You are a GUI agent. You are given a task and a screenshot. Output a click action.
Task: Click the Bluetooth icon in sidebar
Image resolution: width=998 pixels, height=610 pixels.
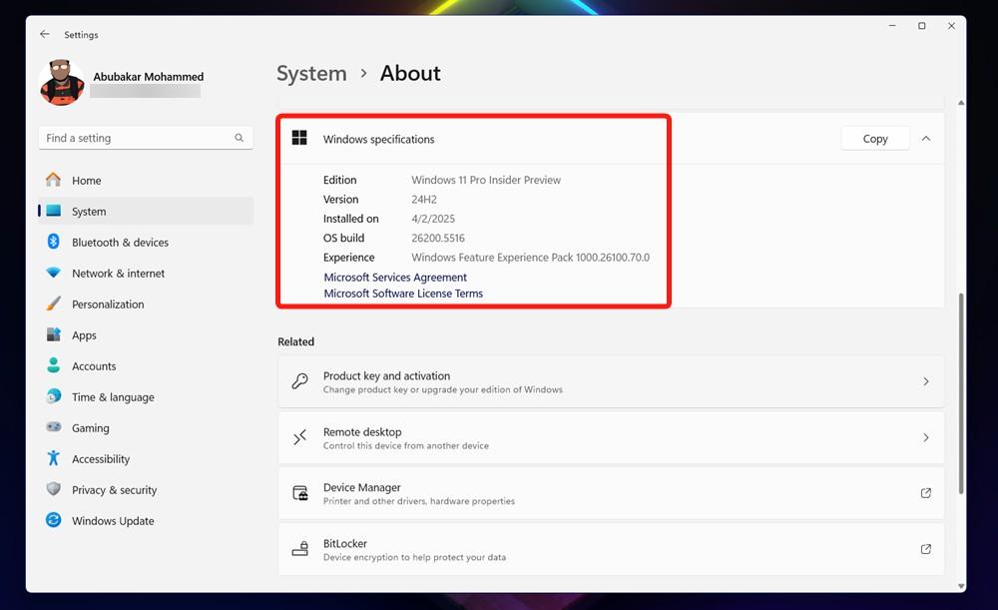[54, 242]
